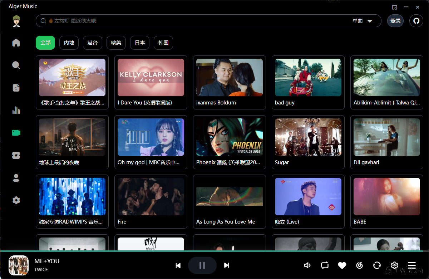Open the Home page in sidebar
Viewport: 429px width, 279px height.
pos(16,43)
